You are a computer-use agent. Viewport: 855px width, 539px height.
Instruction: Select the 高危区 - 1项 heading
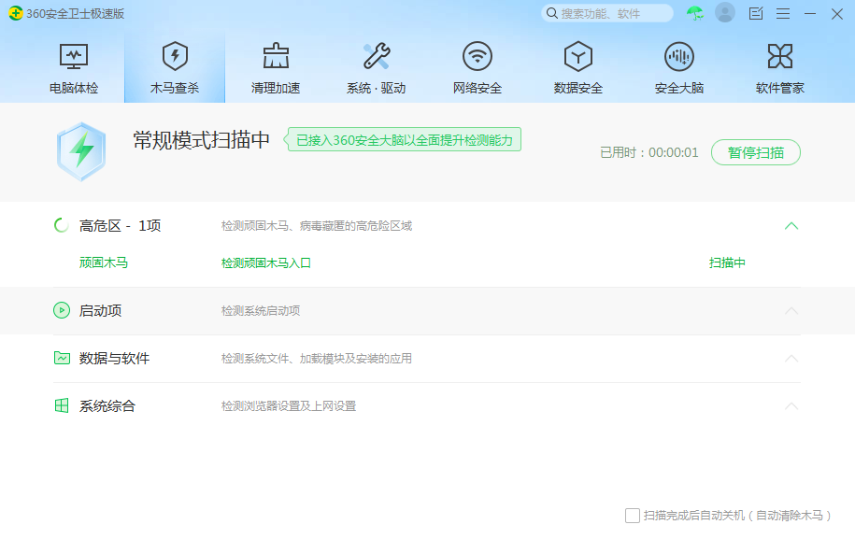pyautogui.click(x=120, y=226)
